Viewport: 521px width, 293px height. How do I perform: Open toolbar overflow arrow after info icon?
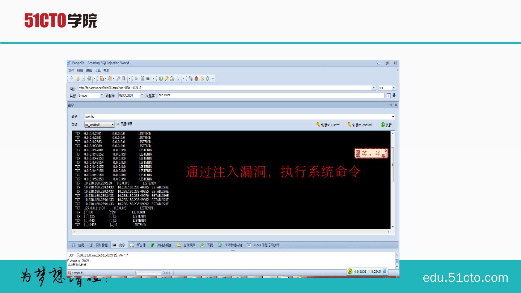(213, 78)
